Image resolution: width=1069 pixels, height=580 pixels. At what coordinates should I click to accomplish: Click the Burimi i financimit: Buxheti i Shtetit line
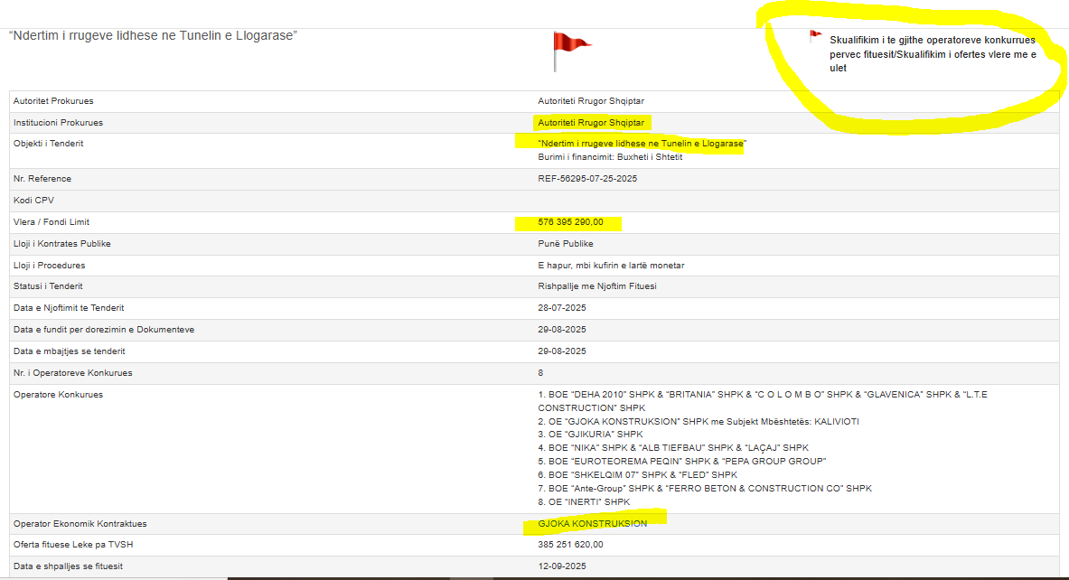[610, 156]
